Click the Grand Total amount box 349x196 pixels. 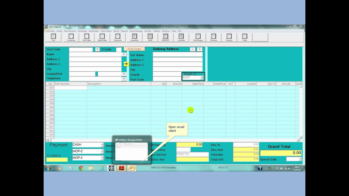tap(281, 153)
